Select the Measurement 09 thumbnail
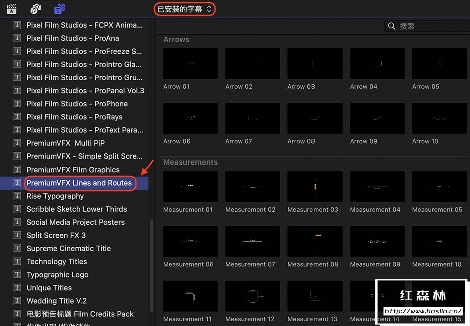The image size is (470, 326). [377, 241]
